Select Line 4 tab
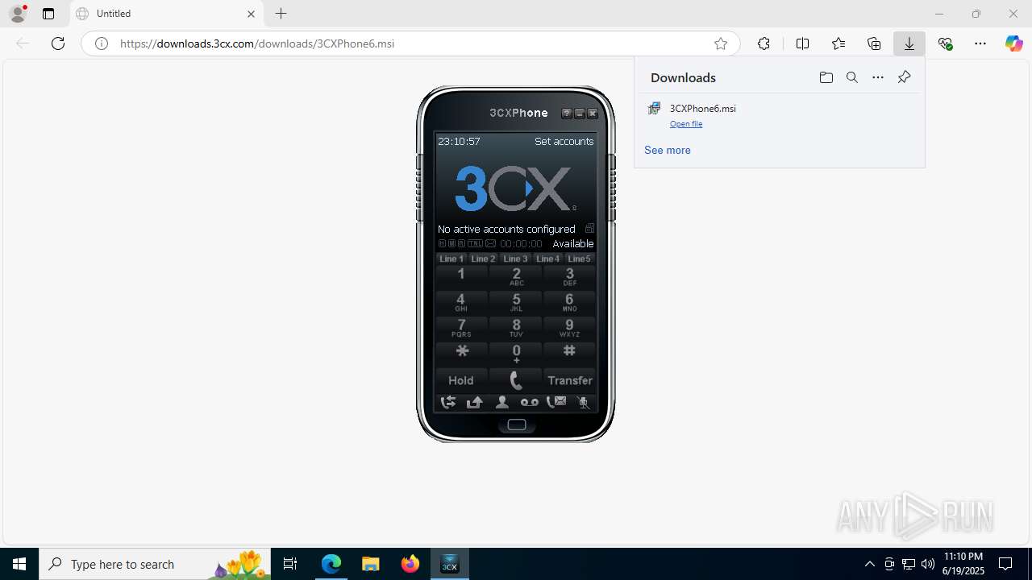The image size is (1032, 580). [x=547, y=259]
